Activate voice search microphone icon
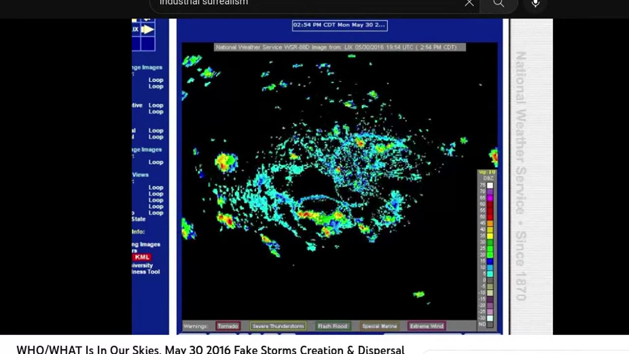The height and width of the screenshot is (354, 629). point(536,3)
